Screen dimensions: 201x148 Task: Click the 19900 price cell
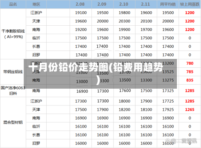point(125,30)
